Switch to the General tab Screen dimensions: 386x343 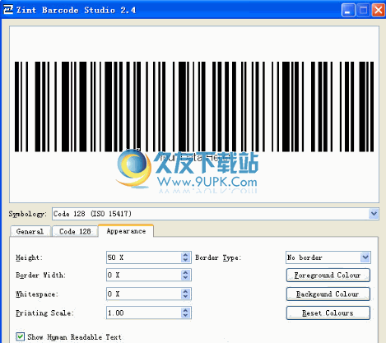pyautogui.click(x=30, y=231)
